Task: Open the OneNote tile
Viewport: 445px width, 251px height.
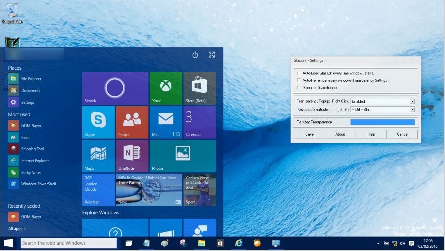Action: click(x=131, y=155)
